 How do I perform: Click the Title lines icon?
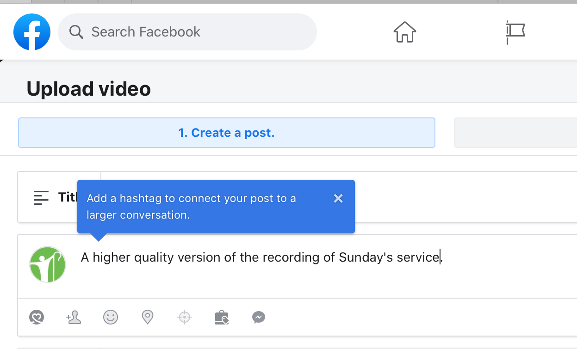coord(41,198)
